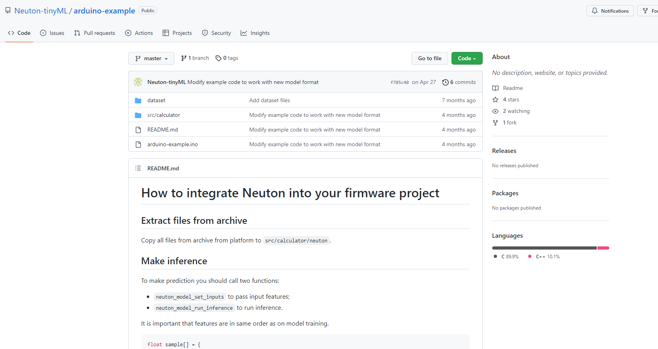Expand the green Code dropdown button

click(x=467, y=58)
